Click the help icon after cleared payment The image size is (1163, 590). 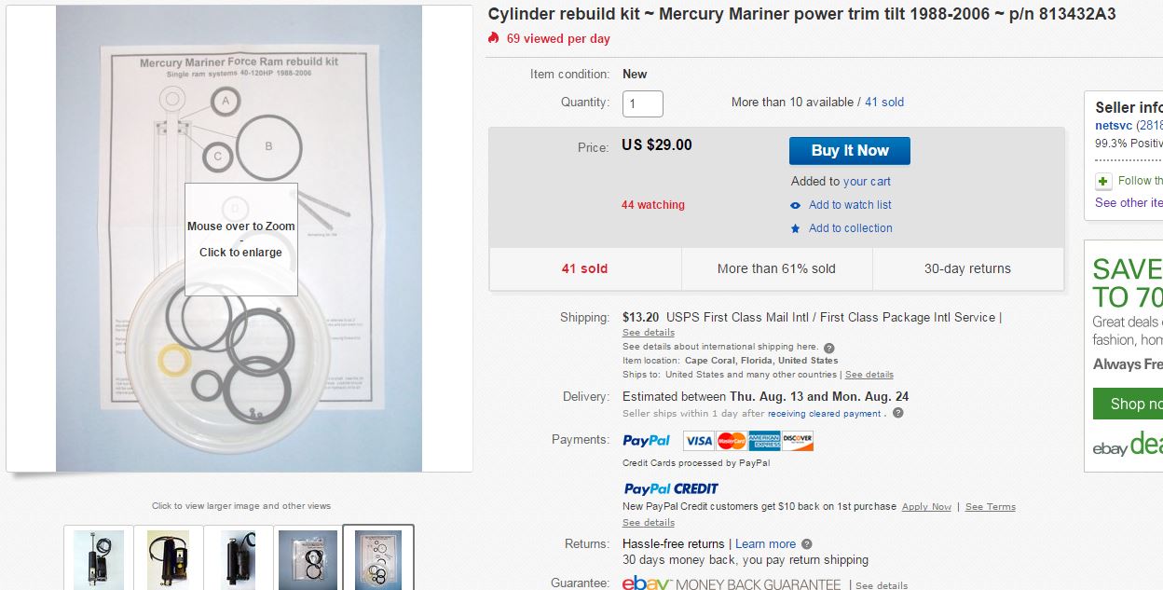897,413
